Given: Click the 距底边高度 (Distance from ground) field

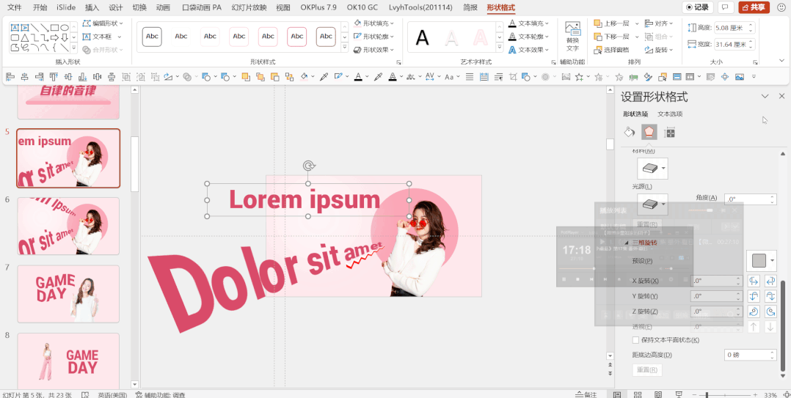Looking at the screenshot, I should (750, 355).
